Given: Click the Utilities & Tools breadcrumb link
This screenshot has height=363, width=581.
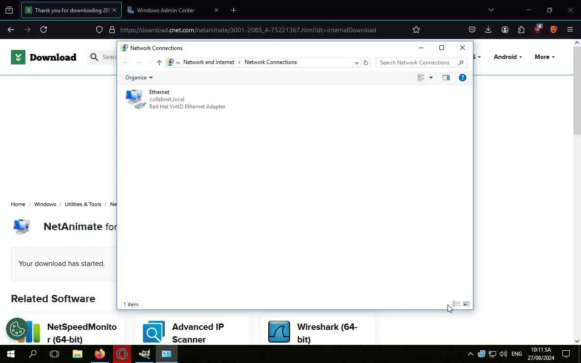Looking at the screenshot, I should [x=83, y=204].
